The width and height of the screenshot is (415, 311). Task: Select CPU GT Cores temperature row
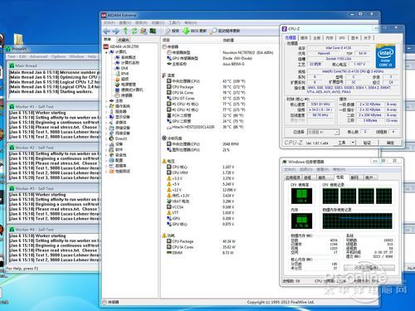click(x=206, y=98)
